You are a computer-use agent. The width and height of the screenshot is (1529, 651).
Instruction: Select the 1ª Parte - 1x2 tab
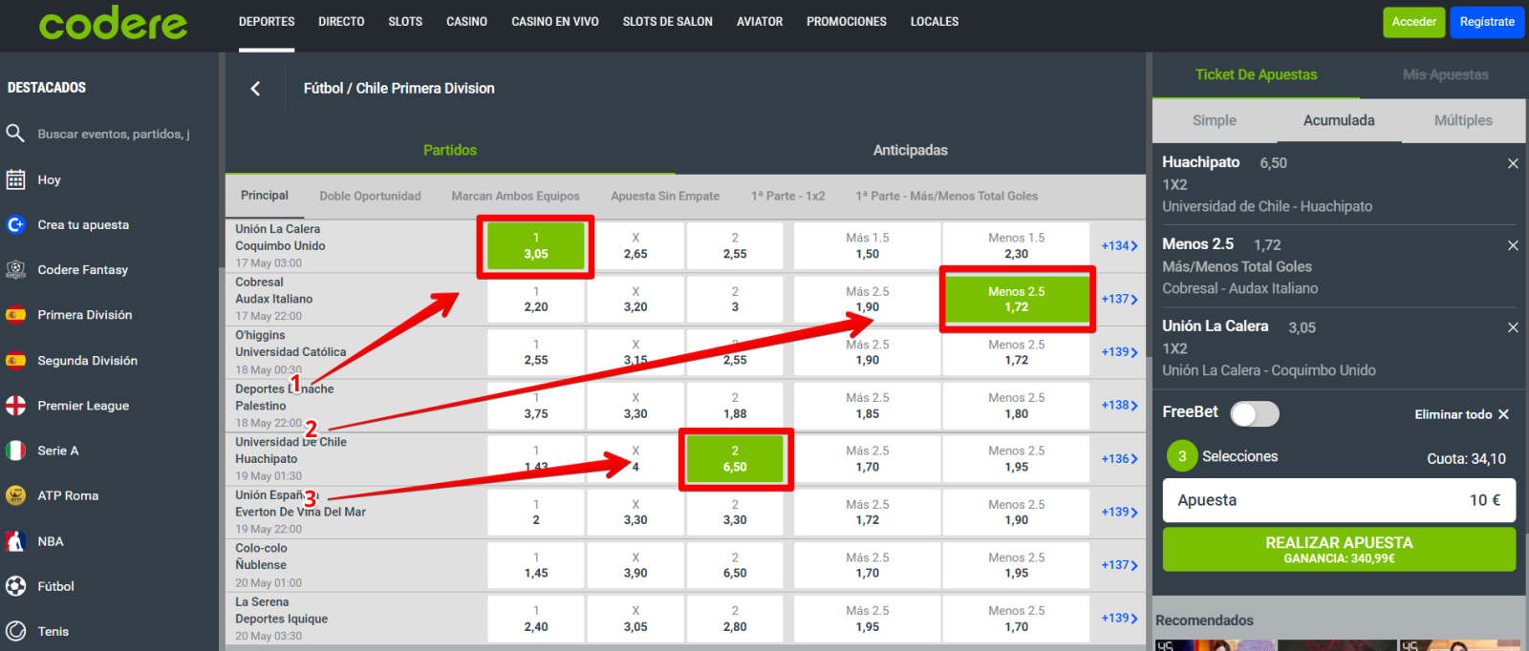787,196
